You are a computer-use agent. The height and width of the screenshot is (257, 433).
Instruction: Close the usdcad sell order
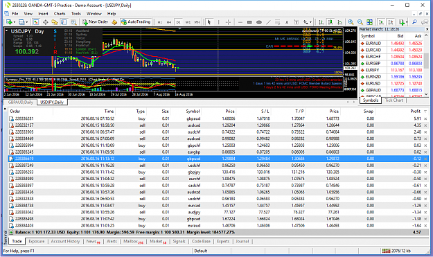click(x=425, y=125)
